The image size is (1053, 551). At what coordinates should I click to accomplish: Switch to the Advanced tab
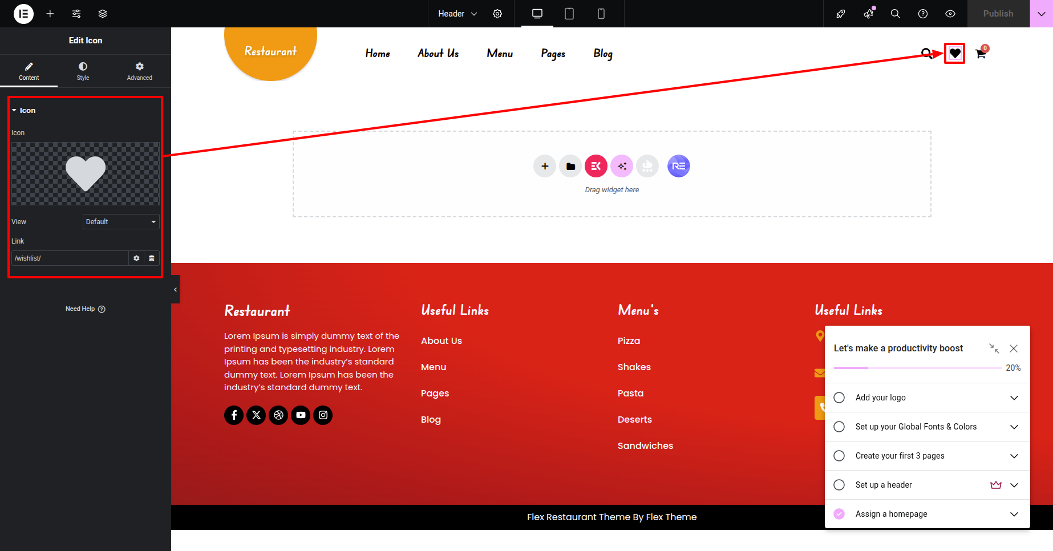[139, 71]
